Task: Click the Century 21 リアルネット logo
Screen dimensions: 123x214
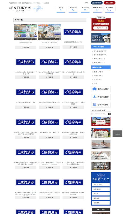Action: pyautogui.click(x=20, y=9)
